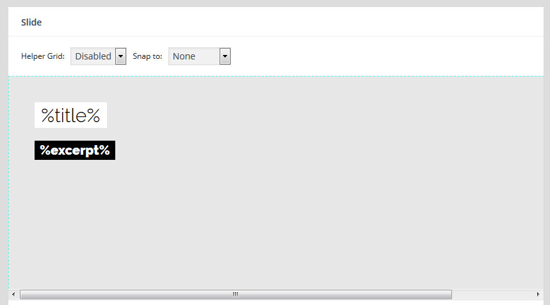Click the 'Helper Grid:' label
This screenshot has height=305, width=550.
point(43,56)
